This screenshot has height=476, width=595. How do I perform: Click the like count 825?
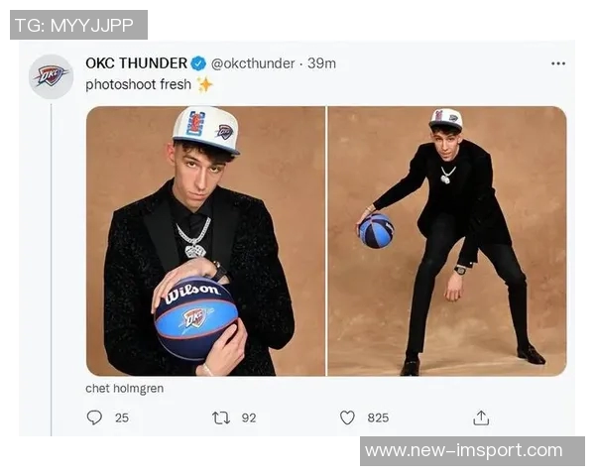point(378,417)
